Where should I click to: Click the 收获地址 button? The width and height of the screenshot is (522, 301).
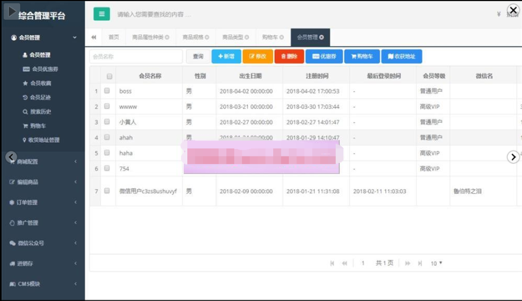pyautogui.click(x=401, y=56)
